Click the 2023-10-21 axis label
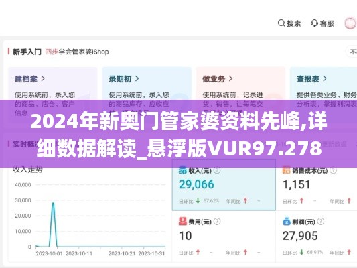 coord(122,253)
